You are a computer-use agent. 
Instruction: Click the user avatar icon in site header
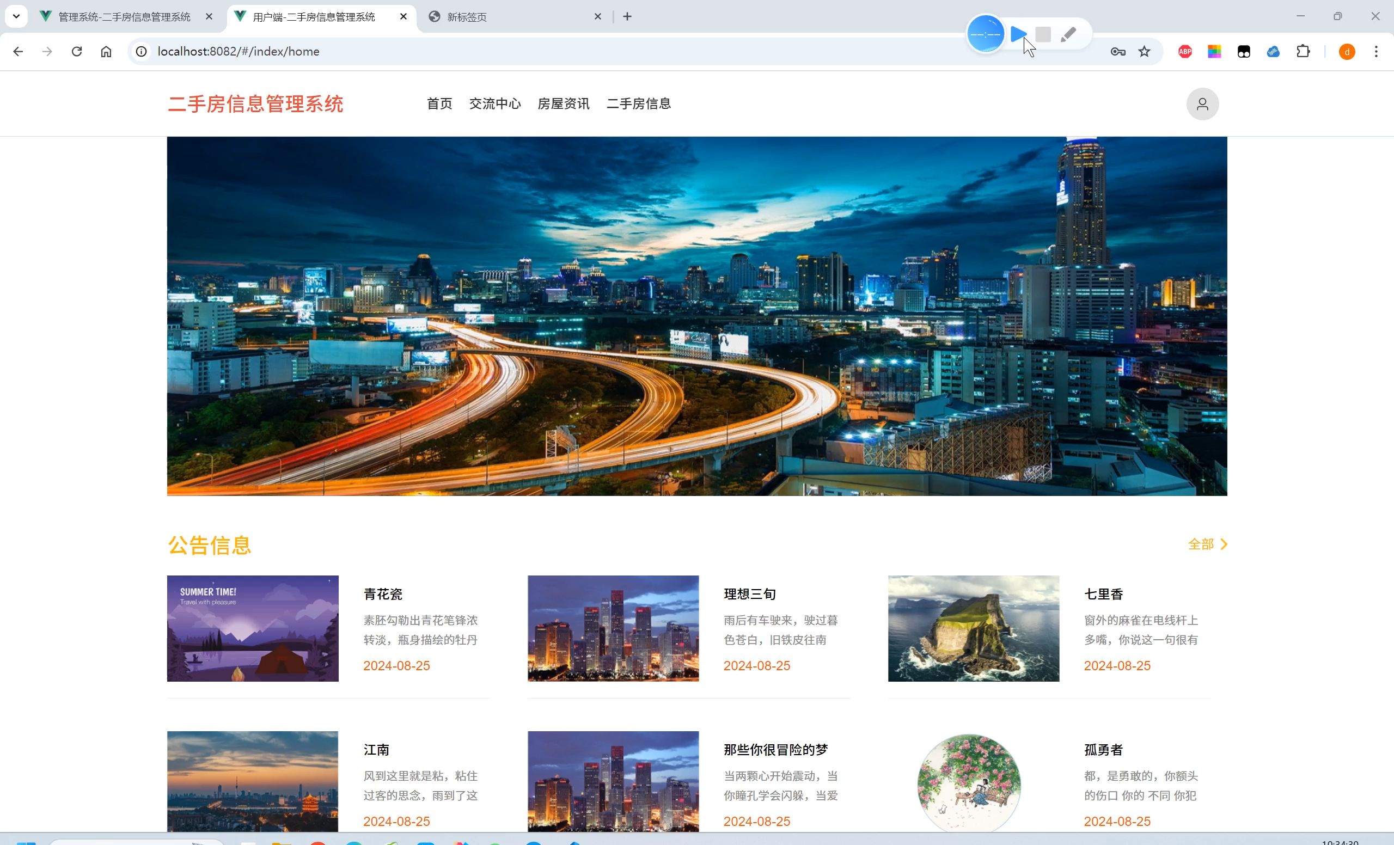[x=1203, y=104]
